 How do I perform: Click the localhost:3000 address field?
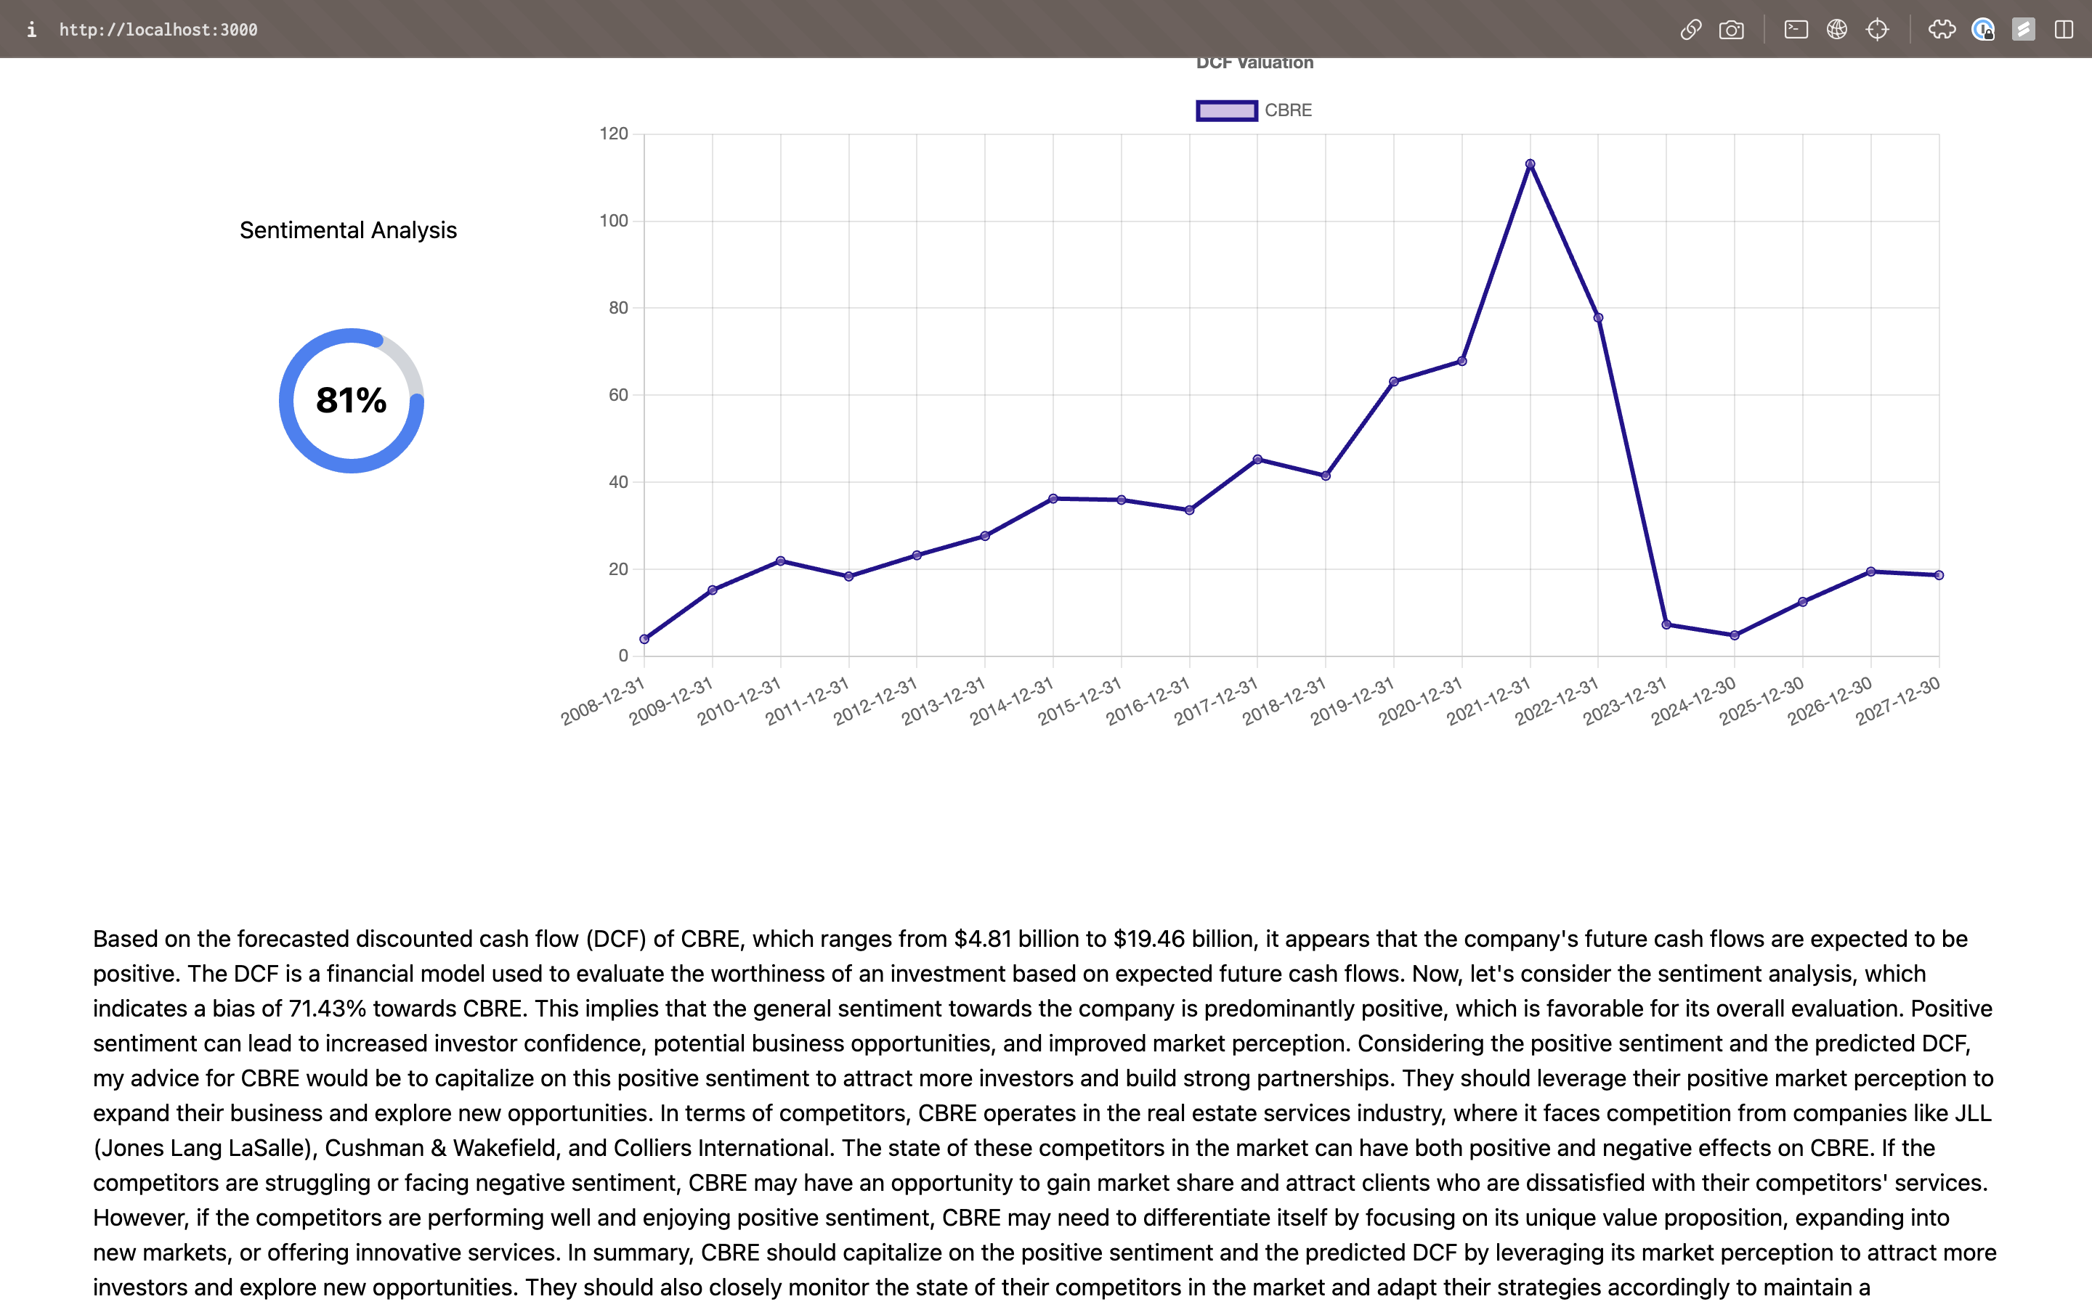[x=158, y=29]
